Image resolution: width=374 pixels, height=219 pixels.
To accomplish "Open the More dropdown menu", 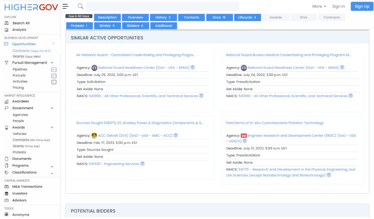I will (319, 6).
